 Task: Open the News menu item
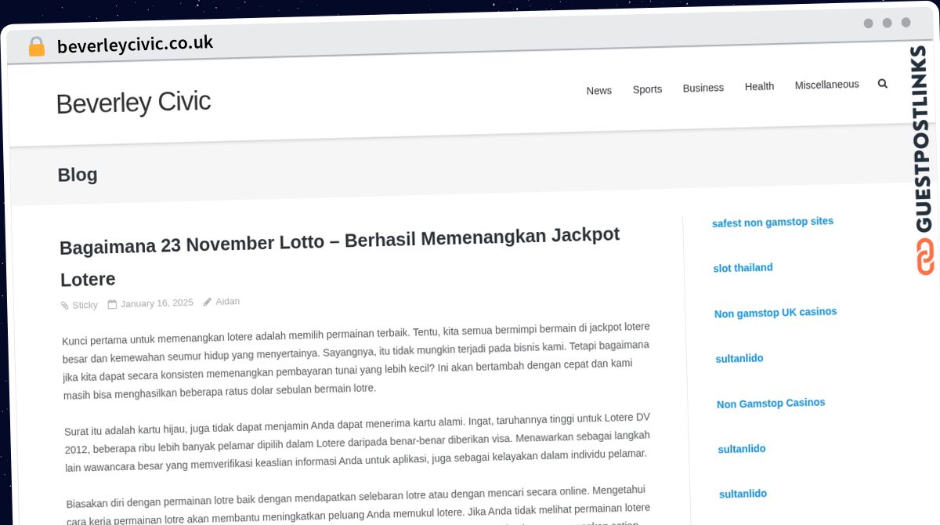click(599, 90)
